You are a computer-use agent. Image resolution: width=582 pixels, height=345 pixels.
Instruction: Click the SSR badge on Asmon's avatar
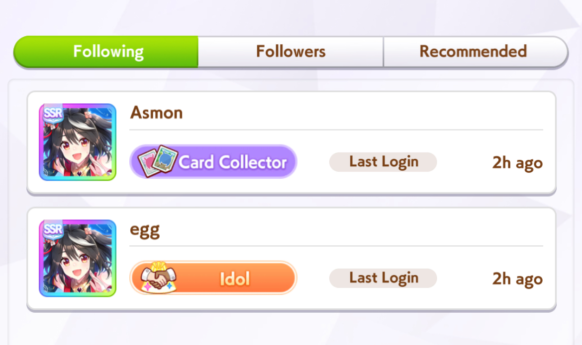53,113
